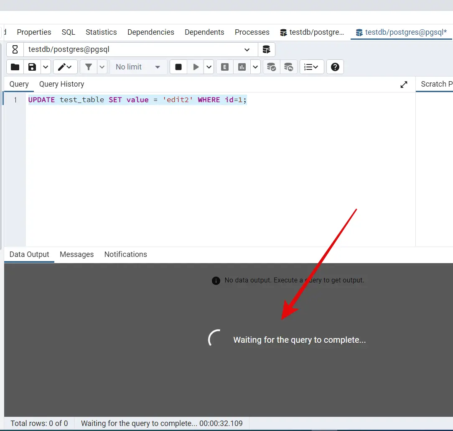
Task: Click the expand editor diagonal arrows icon
Action: (x=404, y=85)
